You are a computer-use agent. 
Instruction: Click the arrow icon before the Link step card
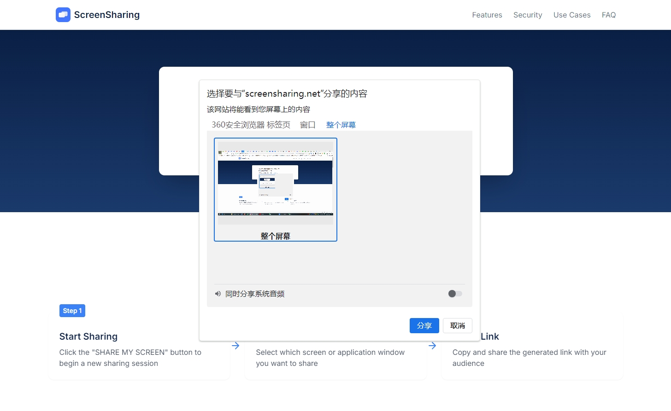432,346
